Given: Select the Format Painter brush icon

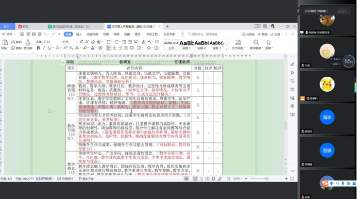Looking at the screenshot, I should click(28, 44).
